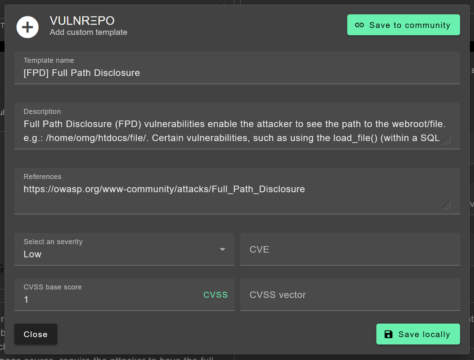The image size is (474, 360).
Task: Click into the Template name field
Action: pyautogui.click(x=237, y=67)
